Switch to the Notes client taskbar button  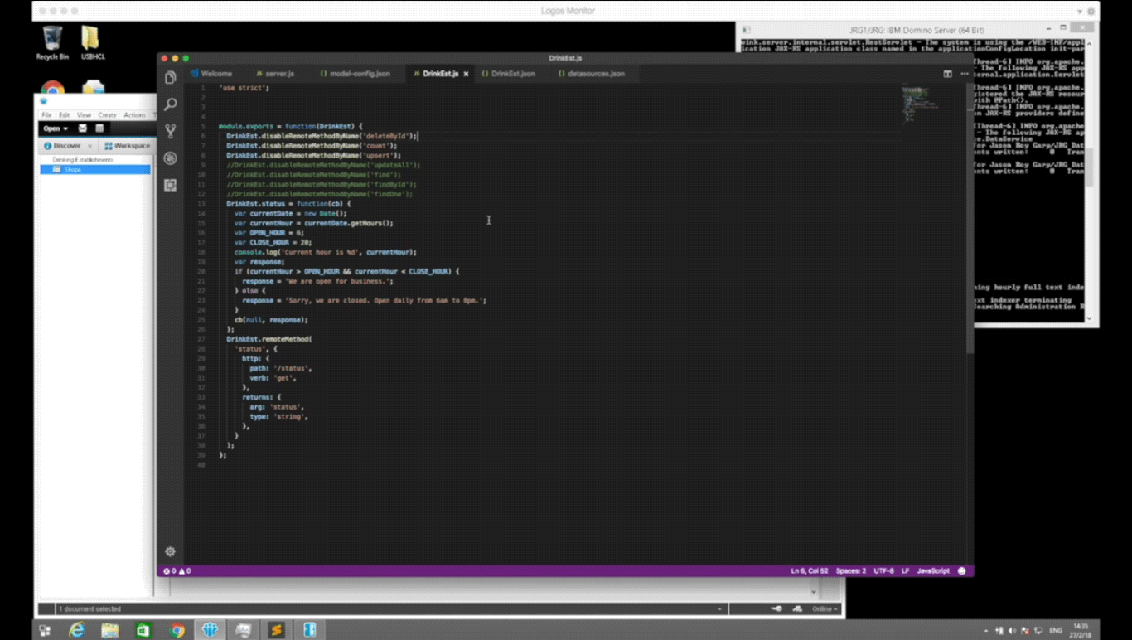coord(210,631)
